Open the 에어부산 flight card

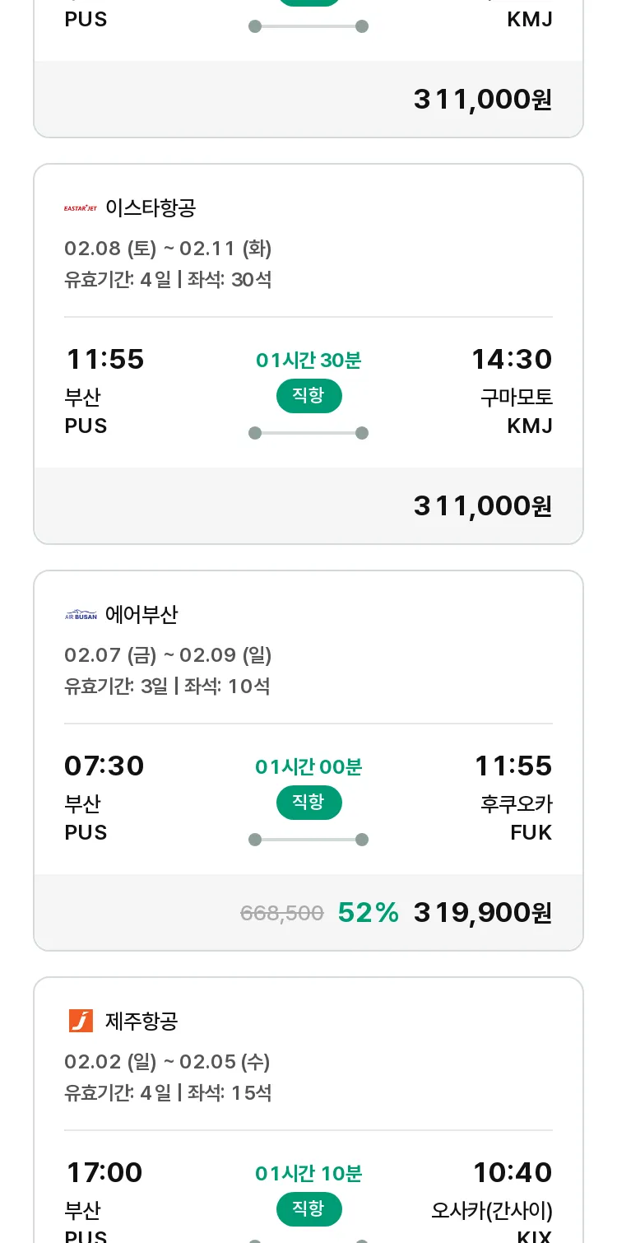(308, 761)
